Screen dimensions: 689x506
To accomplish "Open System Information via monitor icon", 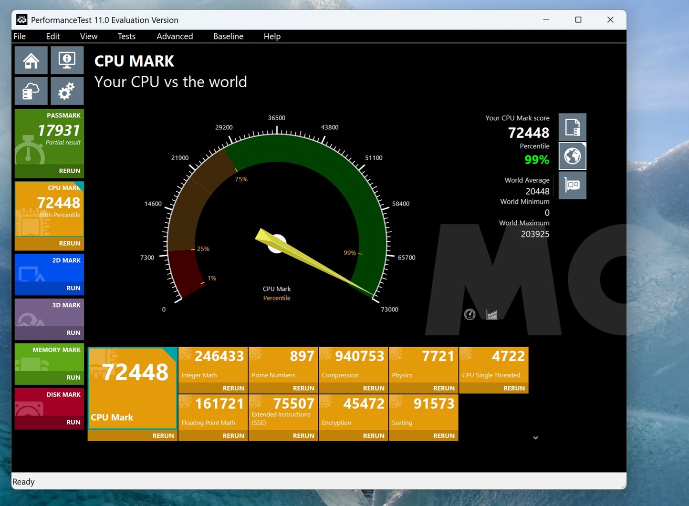I will click(67, 60).
